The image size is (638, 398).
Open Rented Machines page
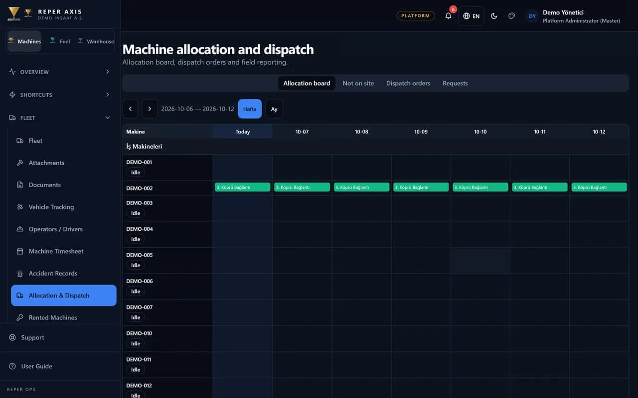(x=64, y=317)
